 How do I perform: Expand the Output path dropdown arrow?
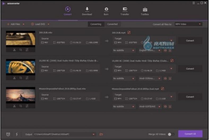(94, 134)
